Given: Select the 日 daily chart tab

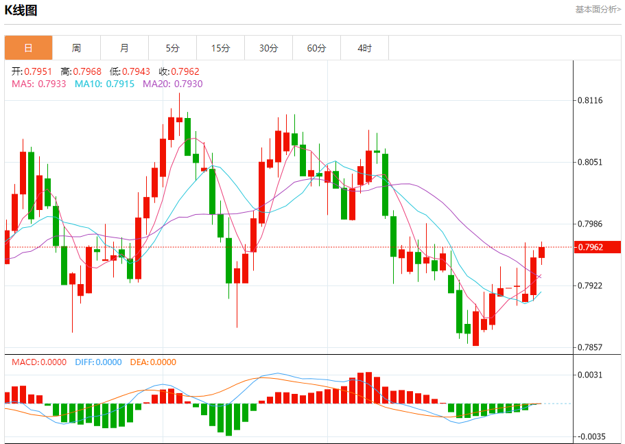Looking at the screenshot, I should point(28,48).
